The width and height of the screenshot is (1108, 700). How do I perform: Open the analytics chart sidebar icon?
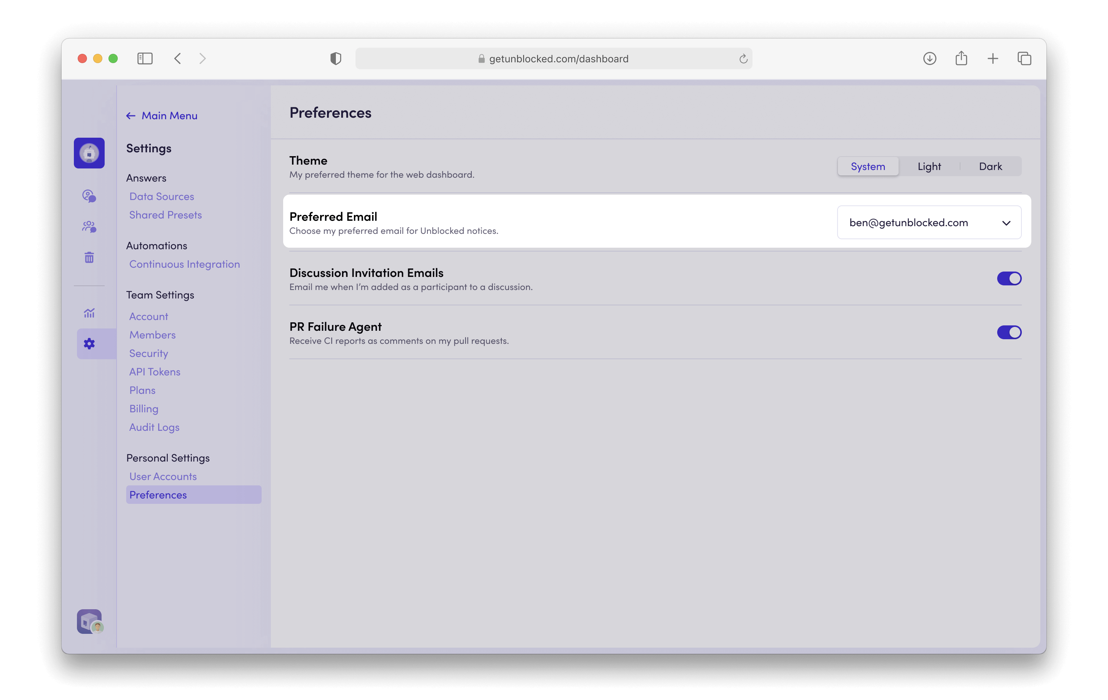click(89, 313)
